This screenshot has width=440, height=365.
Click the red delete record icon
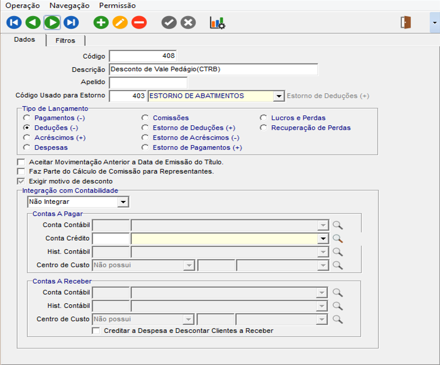coord(139,23)
